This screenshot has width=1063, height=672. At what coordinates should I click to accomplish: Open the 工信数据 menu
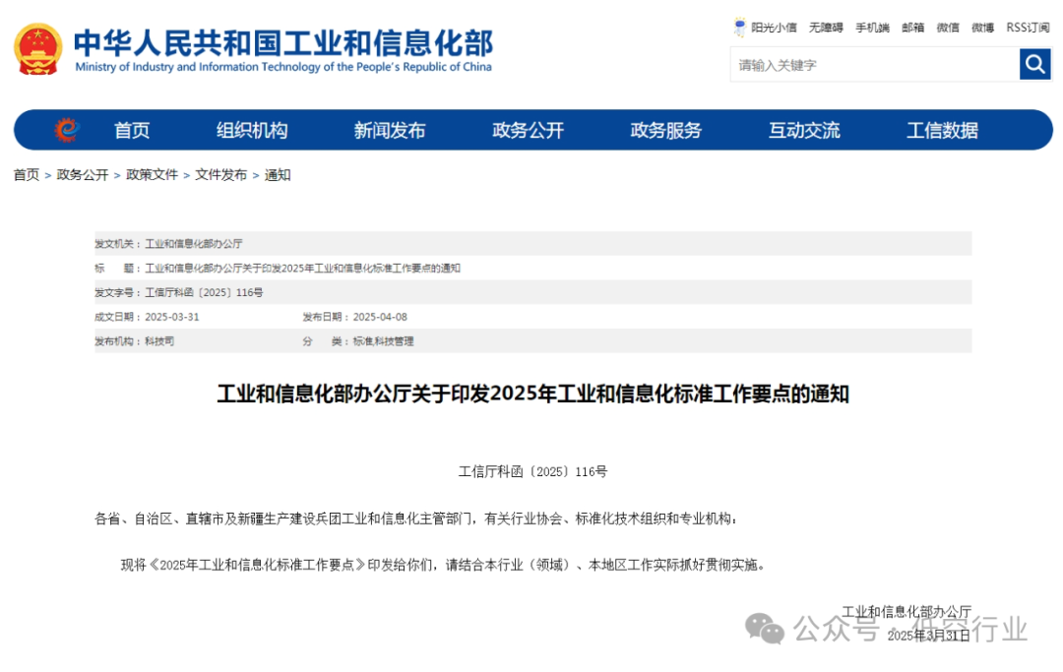click(941, 129)
